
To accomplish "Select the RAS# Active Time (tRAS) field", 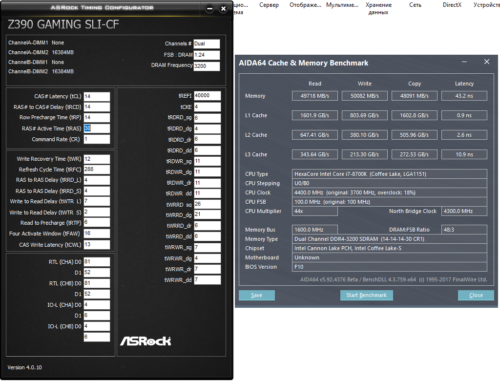I will [x=97, y=128].
